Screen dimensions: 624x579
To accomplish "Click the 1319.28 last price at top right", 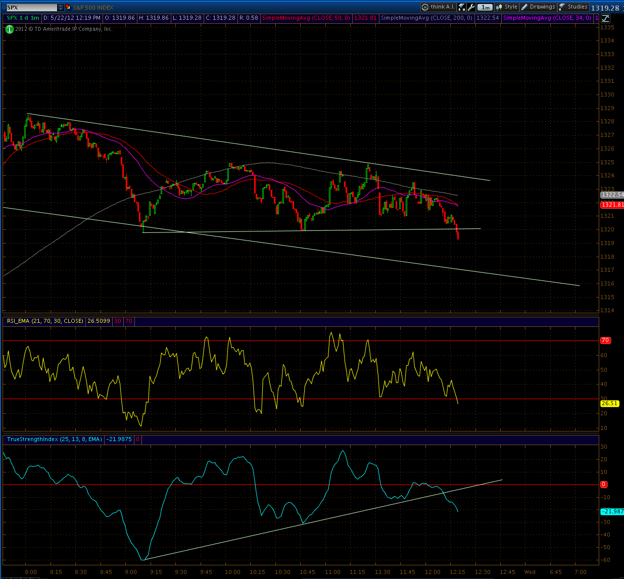I will coord(605,8).
